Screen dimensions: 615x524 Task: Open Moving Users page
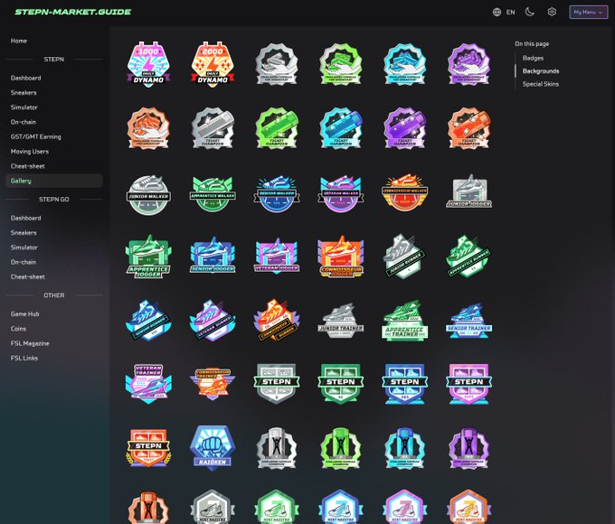pos(30,151)
